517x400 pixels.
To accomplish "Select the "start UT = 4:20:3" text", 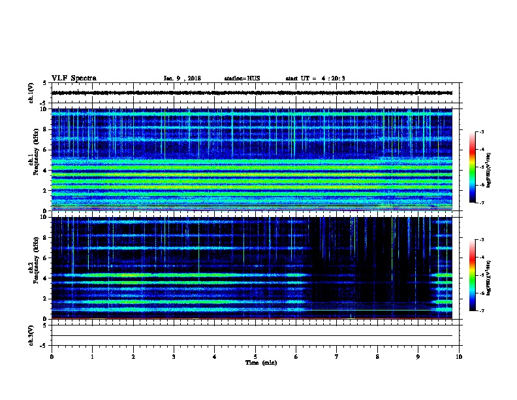I will [x=315, y=78].
